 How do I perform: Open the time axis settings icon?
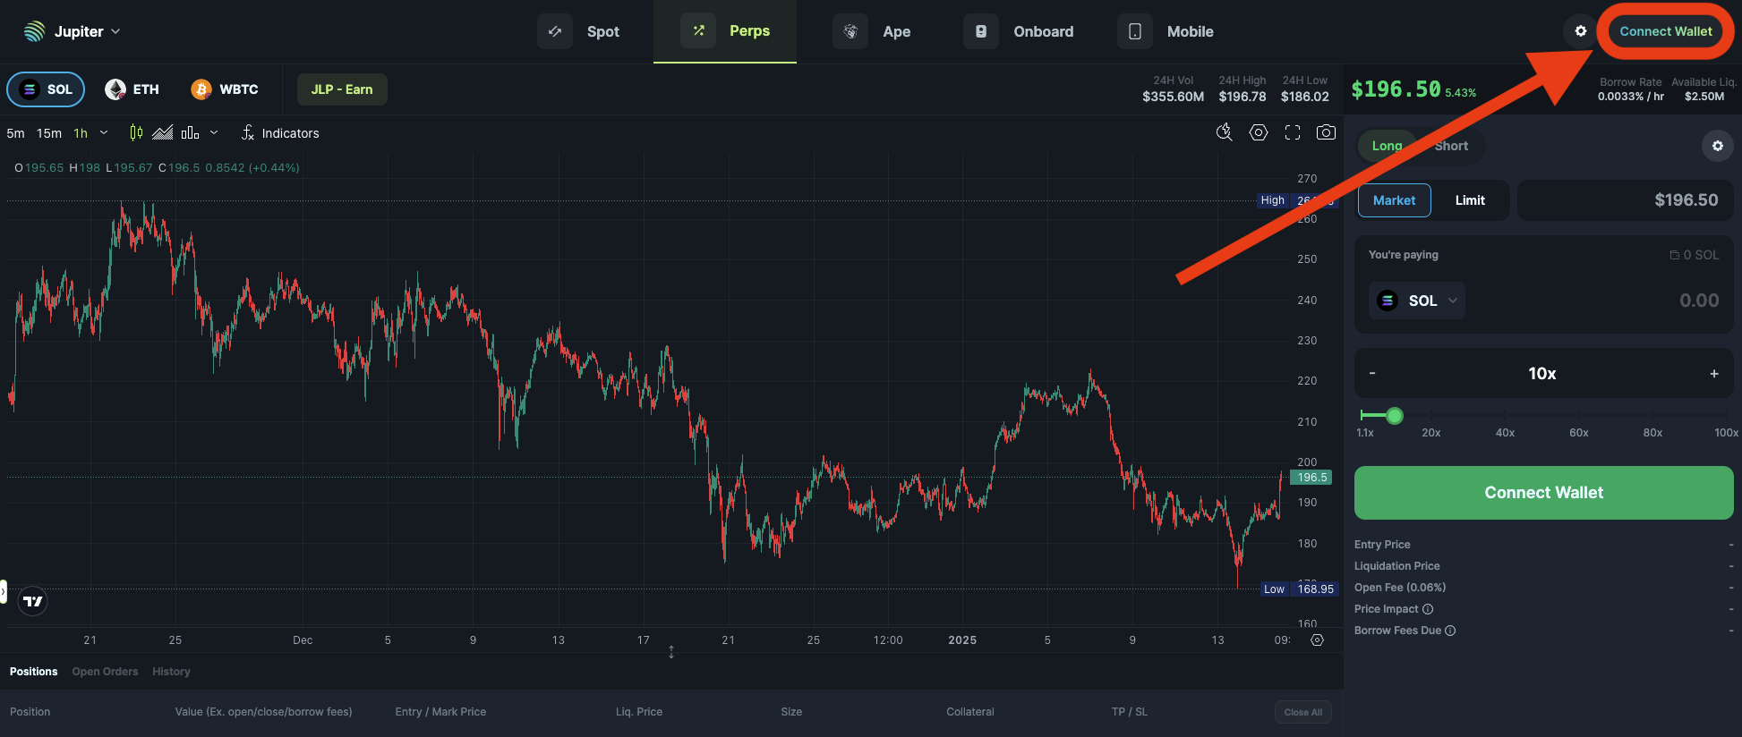[x=1317, y=640]
